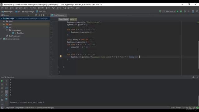Select TestClass in the project tree

pyautogui.click(x=21, y=33)
